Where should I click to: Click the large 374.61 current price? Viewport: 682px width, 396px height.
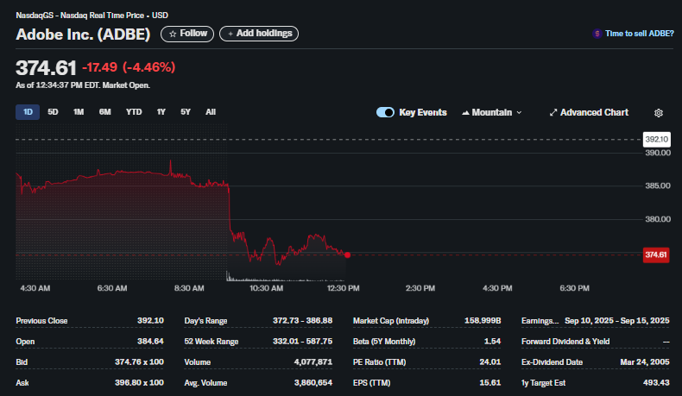[46, 68]
